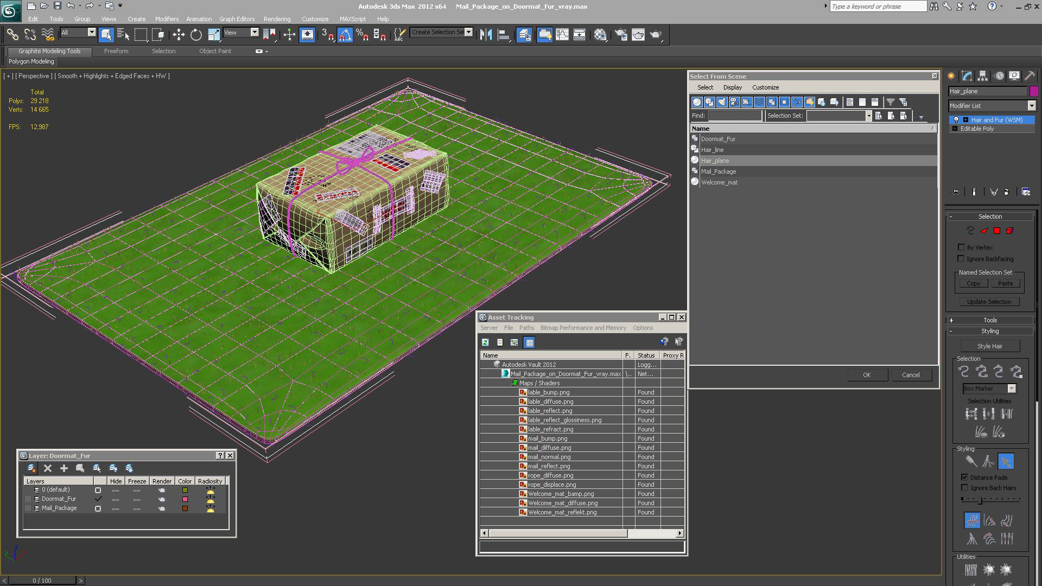This screenshot has width=1042, height=586.
Task: Click the Asset Tracking horizontal scrollbar
Action: tap(582, 533)
